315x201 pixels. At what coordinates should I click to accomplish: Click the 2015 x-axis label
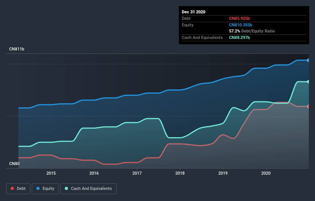51,173
